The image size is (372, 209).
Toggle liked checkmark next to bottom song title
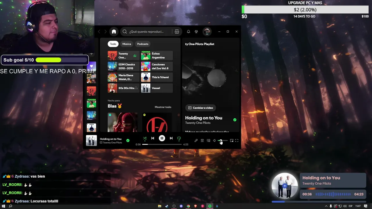[x=128, y=140]
